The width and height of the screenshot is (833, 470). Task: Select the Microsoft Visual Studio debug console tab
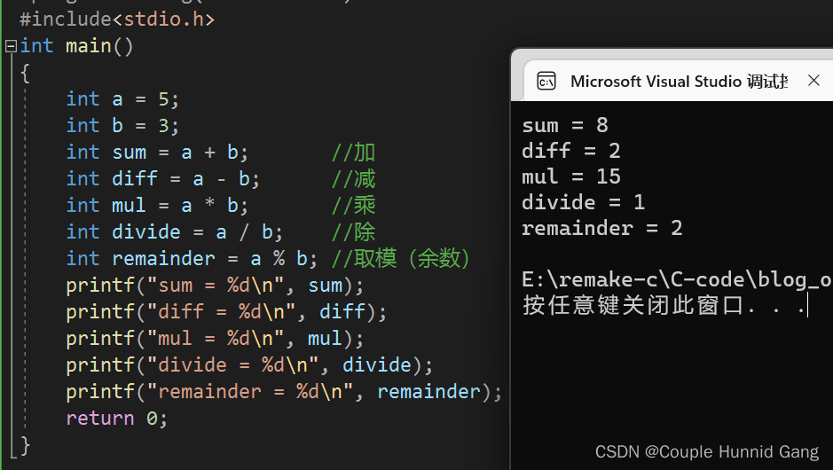click(679, 82)
